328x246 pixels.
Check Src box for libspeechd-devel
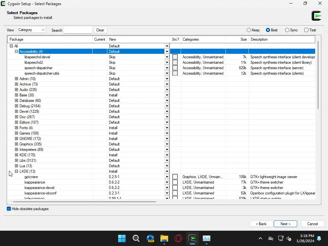[x=175, y=57]
